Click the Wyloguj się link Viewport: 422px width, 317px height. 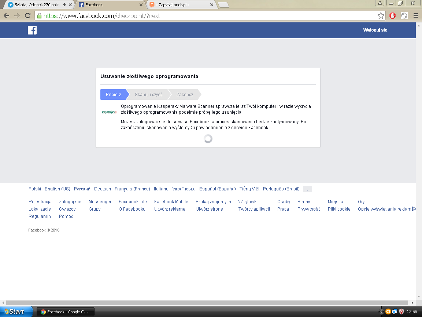(x=375, y=30)
